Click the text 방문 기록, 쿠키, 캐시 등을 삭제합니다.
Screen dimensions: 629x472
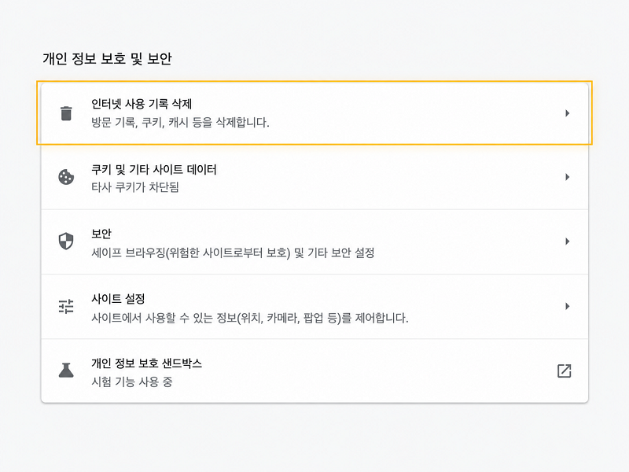[180, 122]
